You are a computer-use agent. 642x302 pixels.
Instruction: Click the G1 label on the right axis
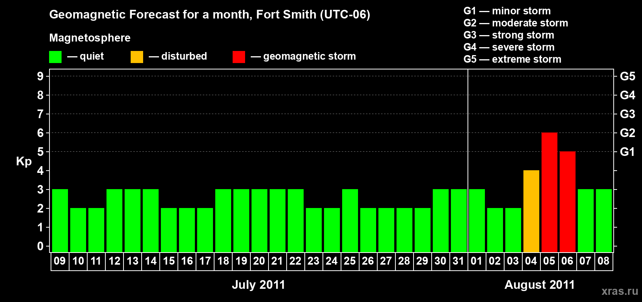[627, 152]
